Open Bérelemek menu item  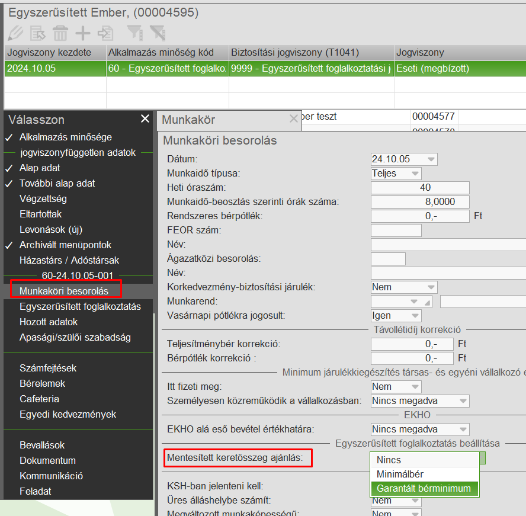pyautogui.click(x=42, y=384)
